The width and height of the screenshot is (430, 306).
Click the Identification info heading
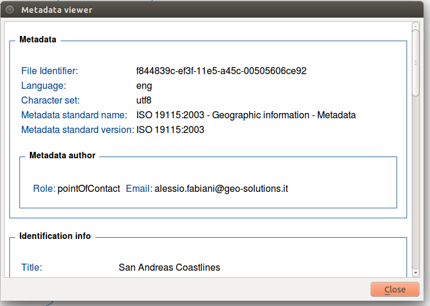55,236
